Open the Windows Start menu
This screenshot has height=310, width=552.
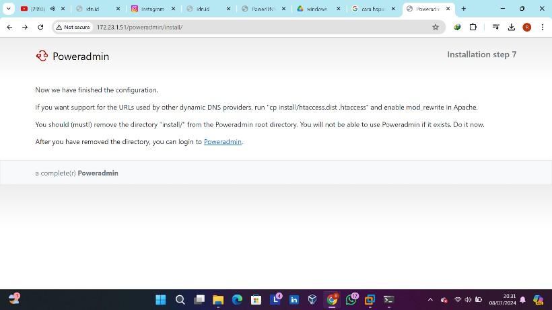pos(161,300)
